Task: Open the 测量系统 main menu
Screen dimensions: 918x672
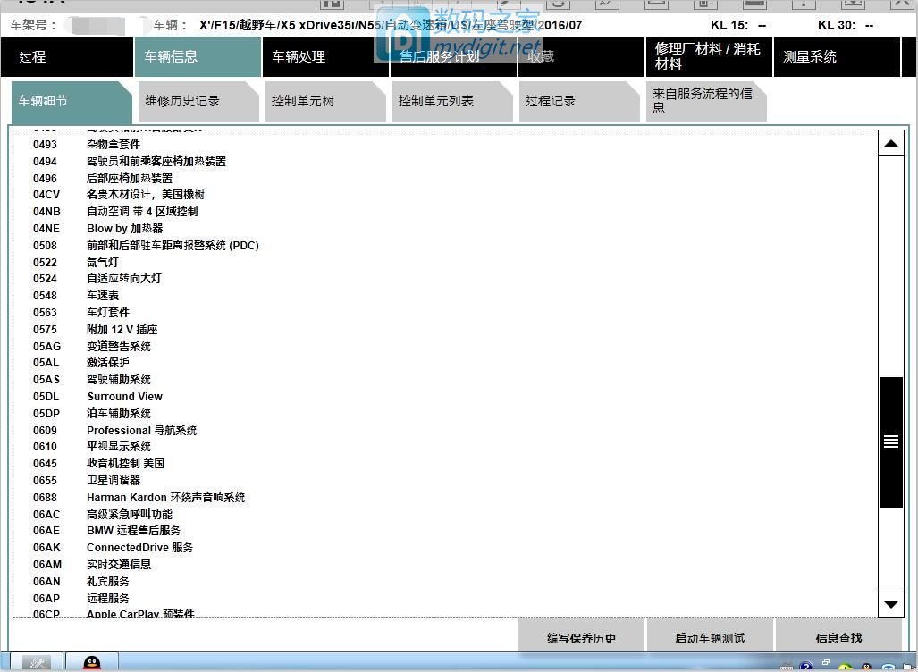Action: [837, 57]
